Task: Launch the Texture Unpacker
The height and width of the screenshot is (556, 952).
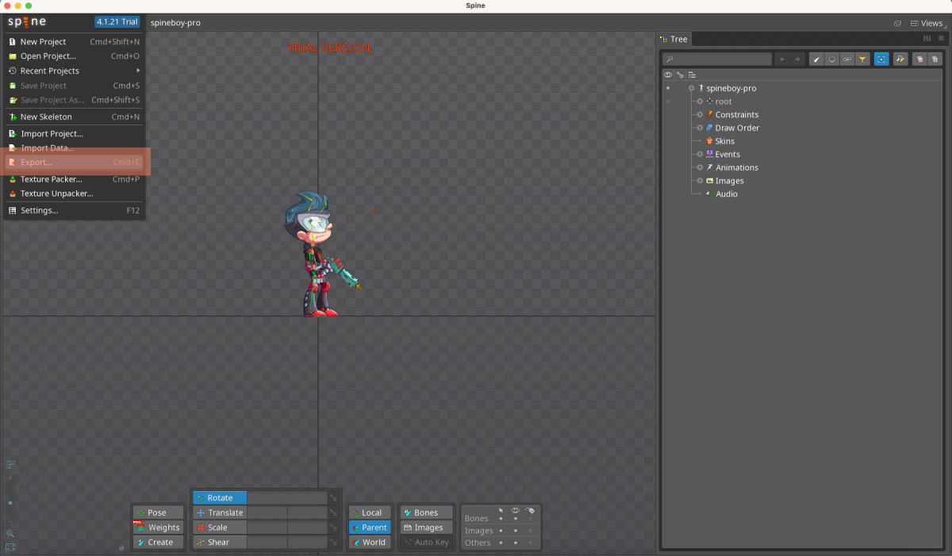Action: click(74, 194)
